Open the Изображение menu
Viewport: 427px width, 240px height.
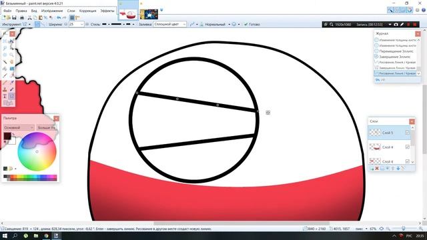point(52,11)
